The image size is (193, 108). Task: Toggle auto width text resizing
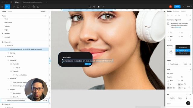point(179,84)
